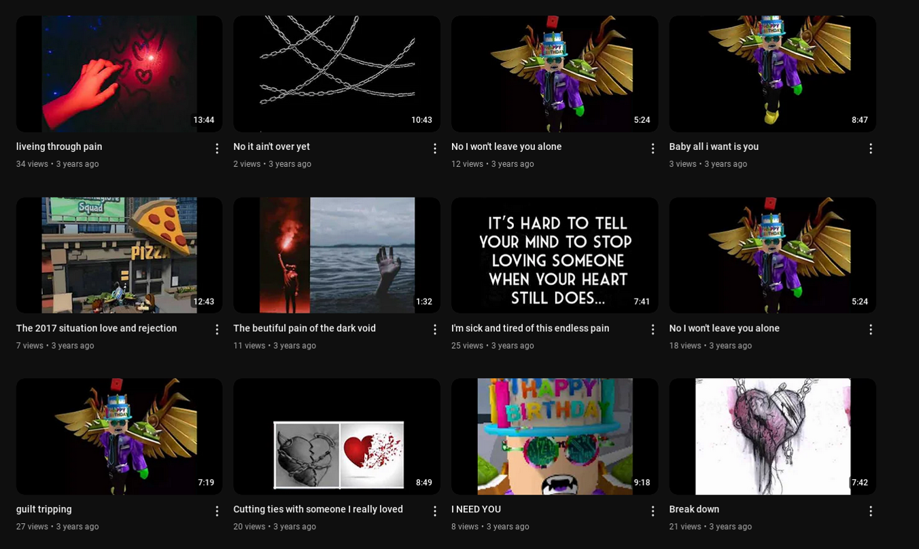Open three-dot menu for 'guilt tripping'
This screenshot has width=919, height=549.
217,510
